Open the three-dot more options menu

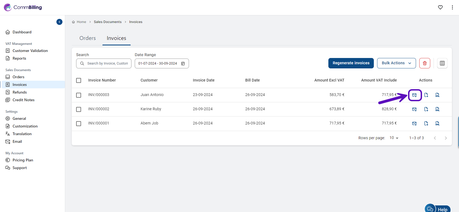(452, 7)
